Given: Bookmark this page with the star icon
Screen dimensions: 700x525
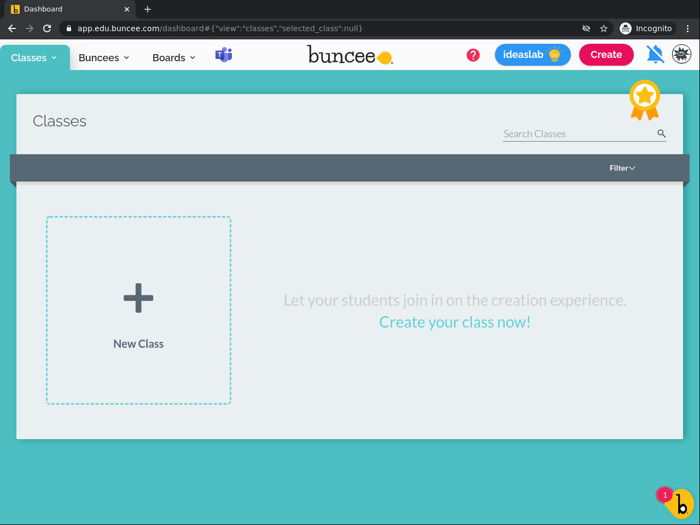Looking at the screenshot, I should [604, 28].
